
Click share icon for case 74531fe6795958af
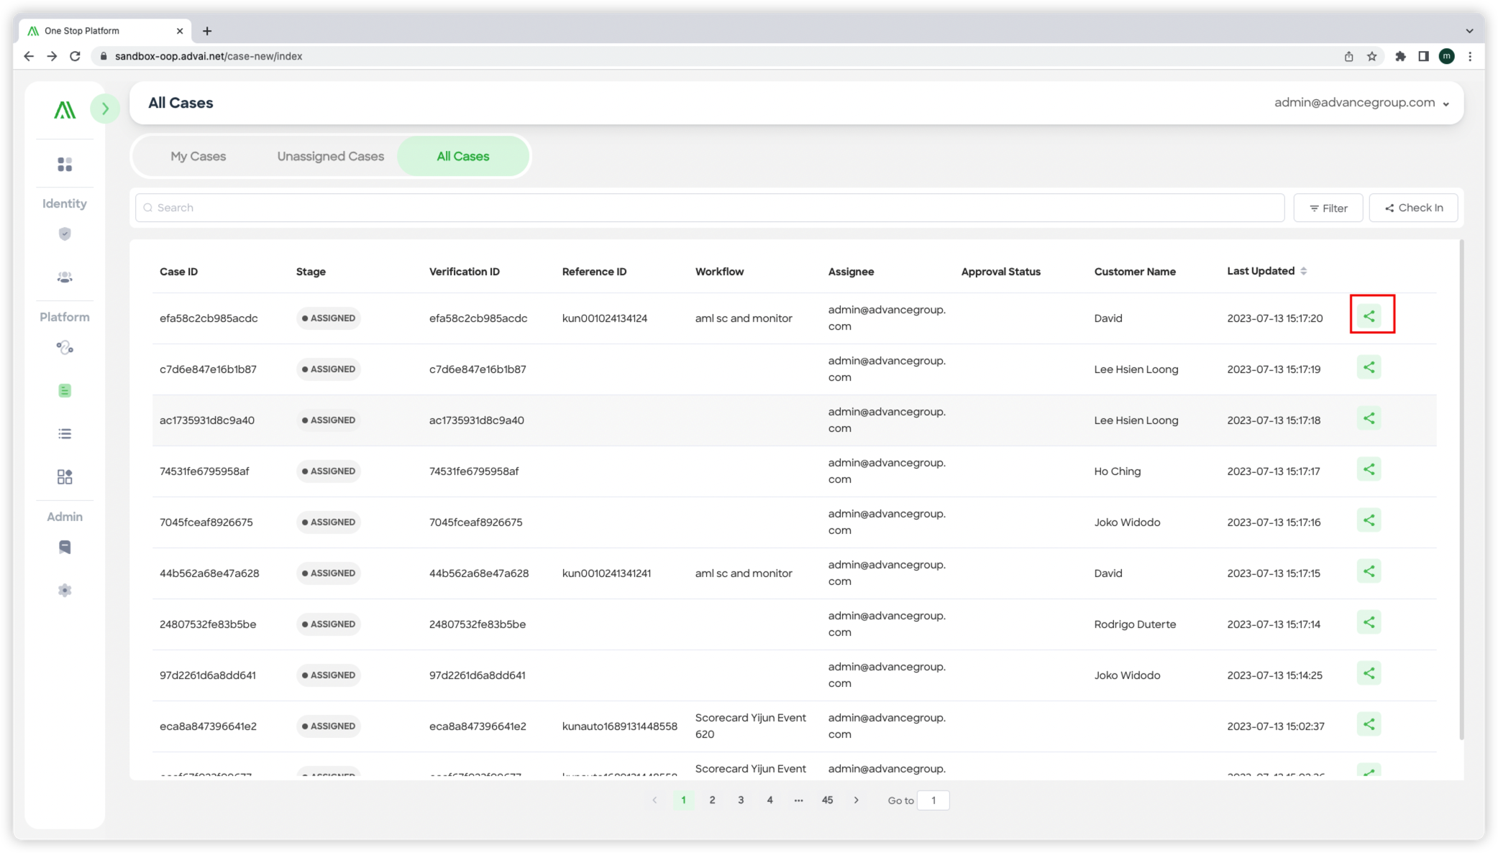[1369, 469]
